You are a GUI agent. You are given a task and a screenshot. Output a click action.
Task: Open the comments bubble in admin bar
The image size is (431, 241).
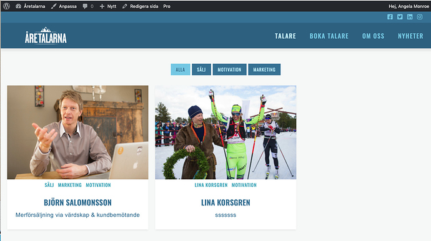[x=87, y=6]
